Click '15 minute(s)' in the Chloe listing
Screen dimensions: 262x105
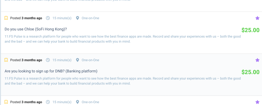(62, 18)
